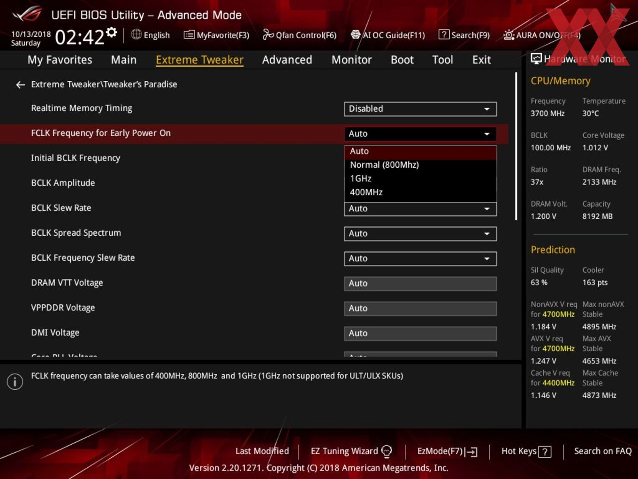Click the Hardware Monitor screen icon
638x479 pixels.
[x=536, y=58]
